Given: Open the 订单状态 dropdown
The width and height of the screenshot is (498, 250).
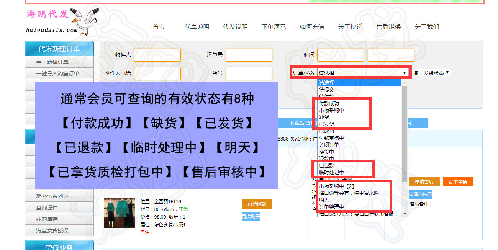Looking at the screenshot, I should pos(362,73).
